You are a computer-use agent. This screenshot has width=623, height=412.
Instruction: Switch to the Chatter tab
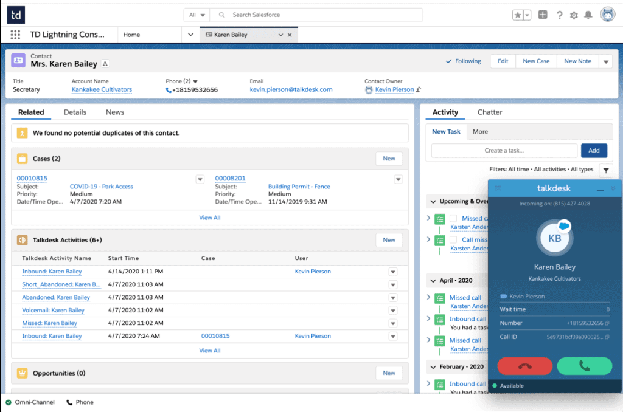[490, 112]
